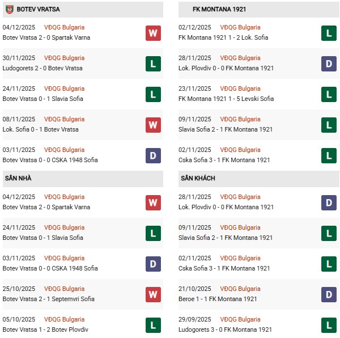Open VĐQG Bulgaria link dated 23/11/2025
This screenshot has height=338, width=340.
coord(240,88)
